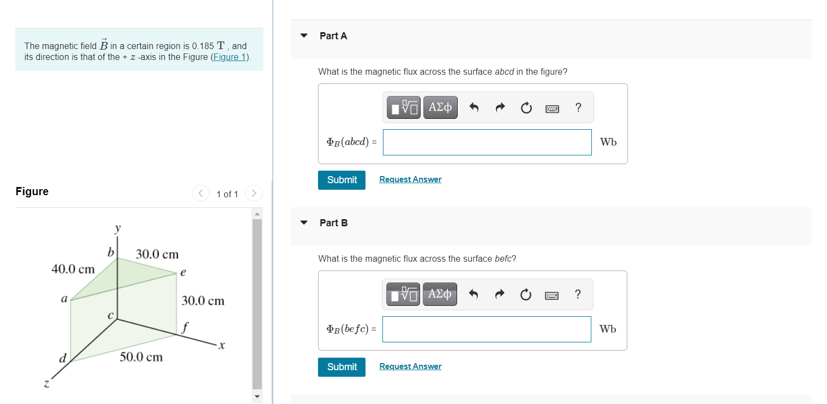Screen dimensions: 827x404
Task: Undo in Part B answer toolbar
Action: 474,295
